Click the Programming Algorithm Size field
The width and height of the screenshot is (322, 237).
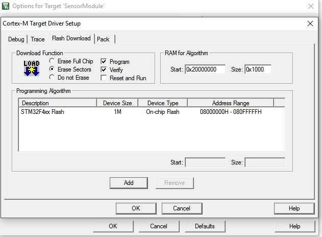click(x=265, y=162)
